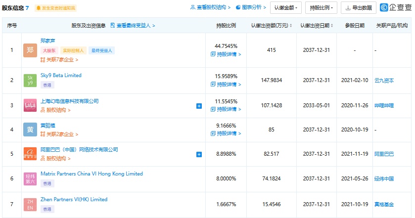Image resolution: width=415 pixels, height=218 pixels.
Task: Open the 持股比例 dropdown filter
Action: [x=321, y=8]
